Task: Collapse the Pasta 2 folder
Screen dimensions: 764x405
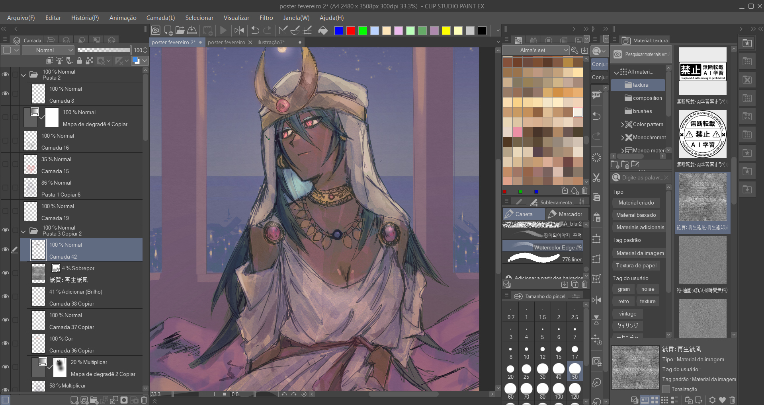Action: pos(23,75)
